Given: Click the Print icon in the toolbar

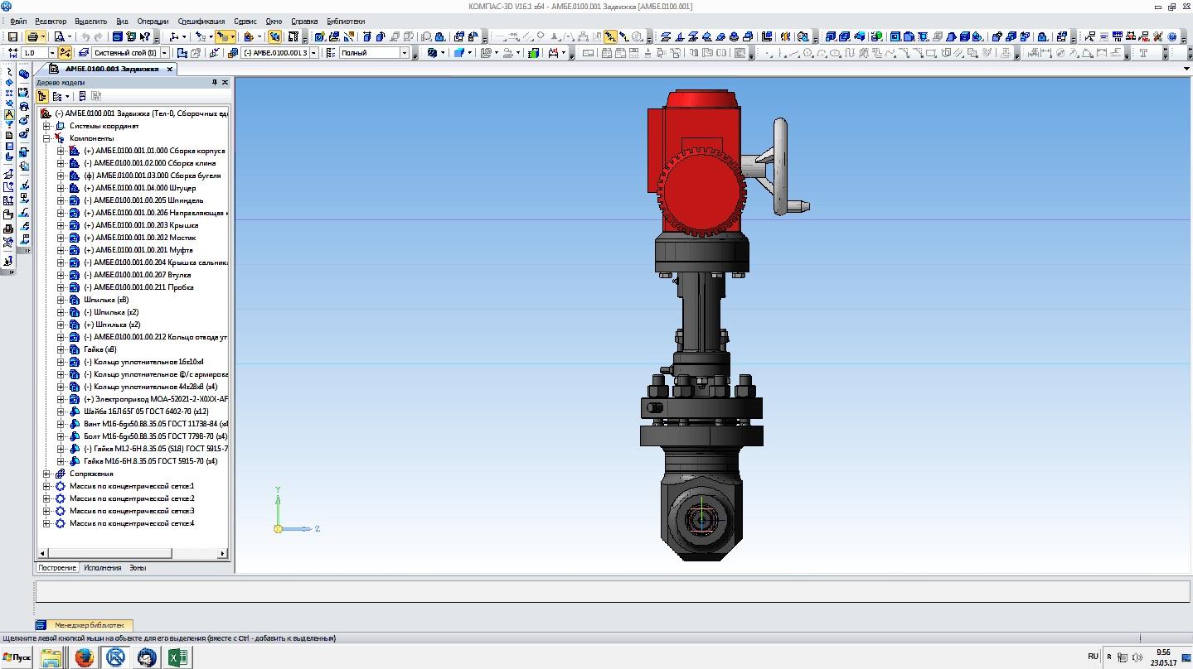Looking at the screenshot, I should click(x=32, y=36).
